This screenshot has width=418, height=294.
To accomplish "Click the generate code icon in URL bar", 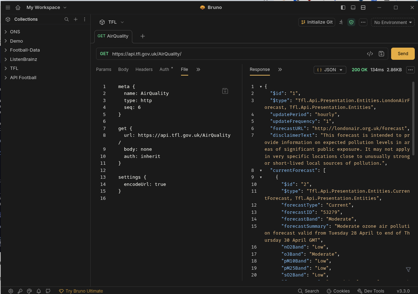I will coord(370,54).
